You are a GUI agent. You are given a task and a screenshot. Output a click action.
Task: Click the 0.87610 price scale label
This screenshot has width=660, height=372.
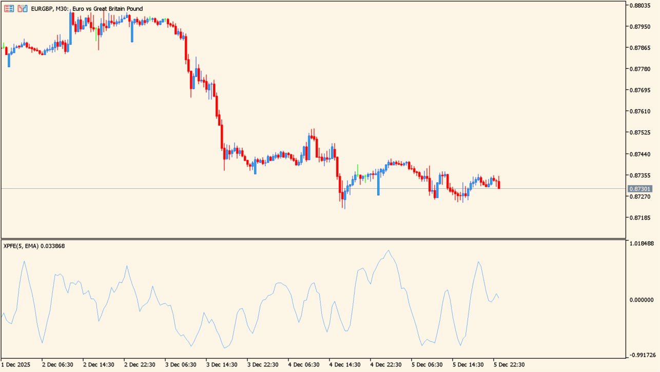(x=640, y=111)
